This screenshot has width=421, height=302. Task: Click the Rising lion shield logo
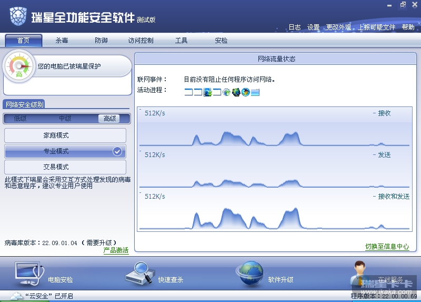point(18,16)
